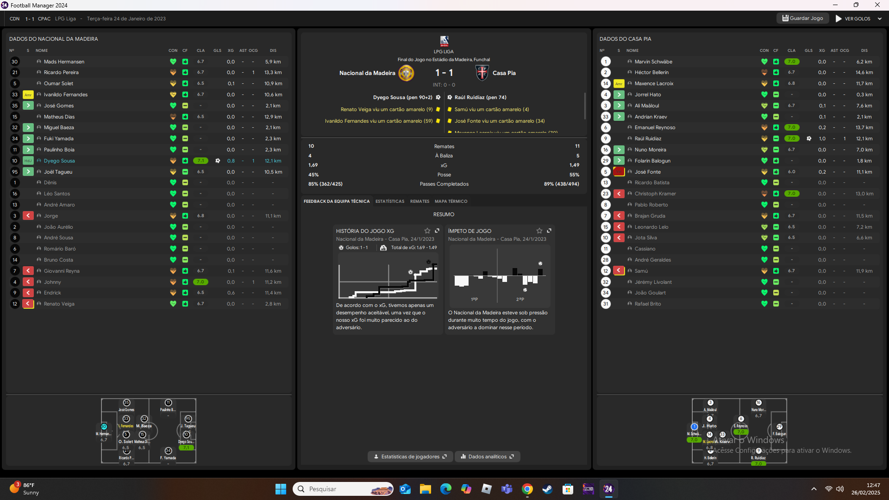Click the yellow card icon for Maxence Lacroix
The image size is (889, 500).
click(619, 84)
